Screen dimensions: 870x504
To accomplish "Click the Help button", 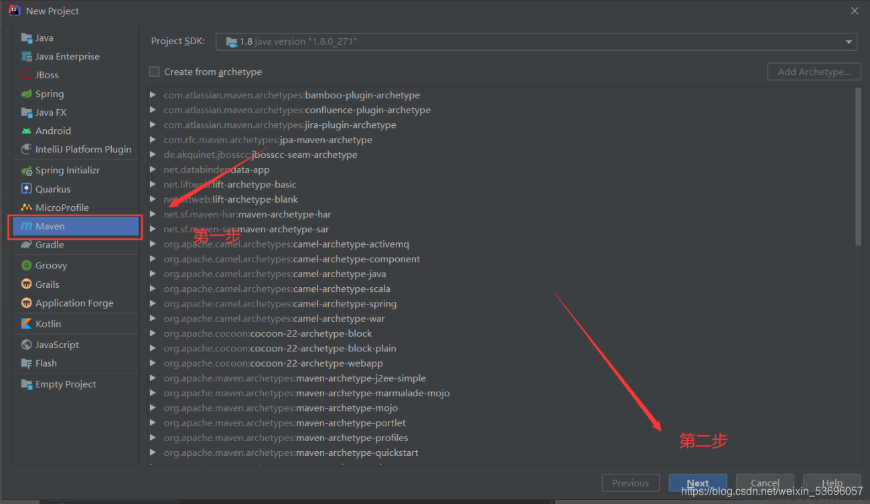I will (832, 483).
